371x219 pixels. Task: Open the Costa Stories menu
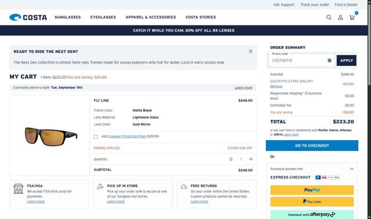click(x=201, y=17)
